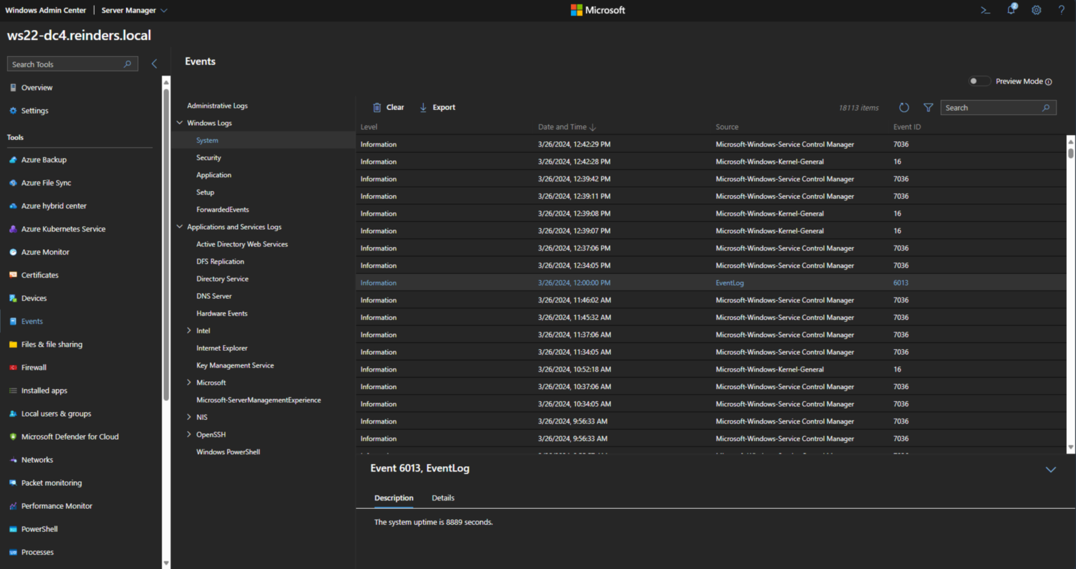Select the DNS Server log

[214, 295]
